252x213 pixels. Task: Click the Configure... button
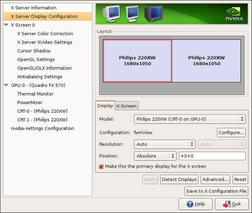(x=231, y=132)
